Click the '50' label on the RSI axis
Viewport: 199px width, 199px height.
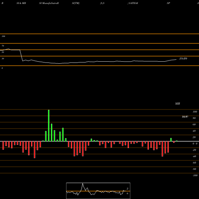coord(3,52)
